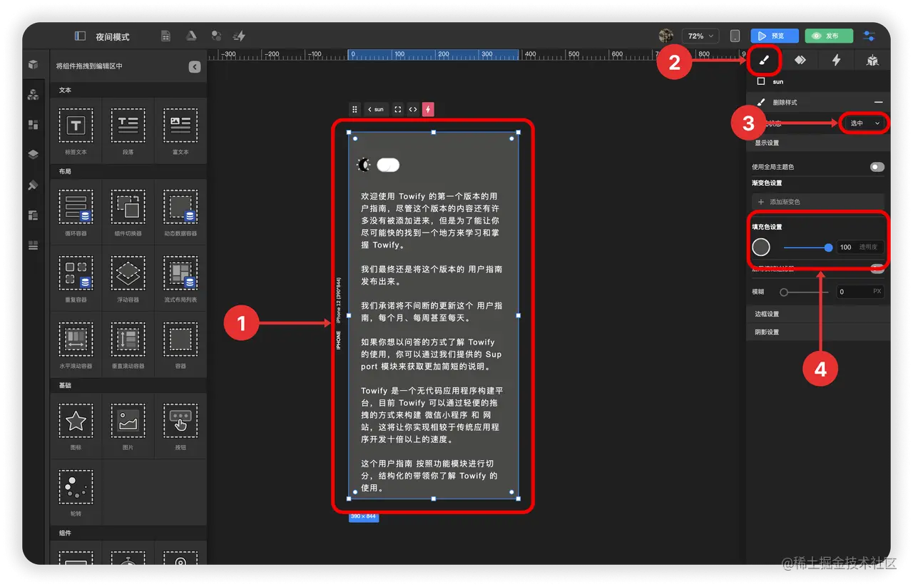Toggle the night mode switch on the canvas

[x=388, y=165]
